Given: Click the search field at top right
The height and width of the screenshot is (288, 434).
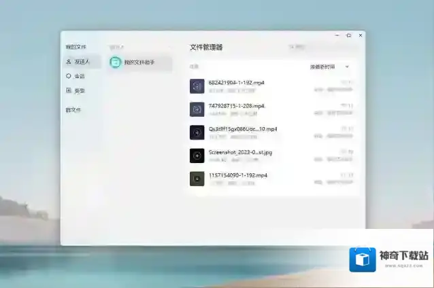Looking at the screenshot, I should [x=324, y=47].
